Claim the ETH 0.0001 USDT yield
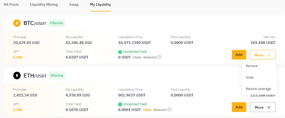Screen dimensions: 285x118 [x=147, y=110]
